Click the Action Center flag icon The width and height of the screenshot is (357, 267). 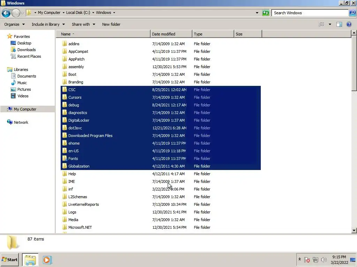click(x=307, y=259)
